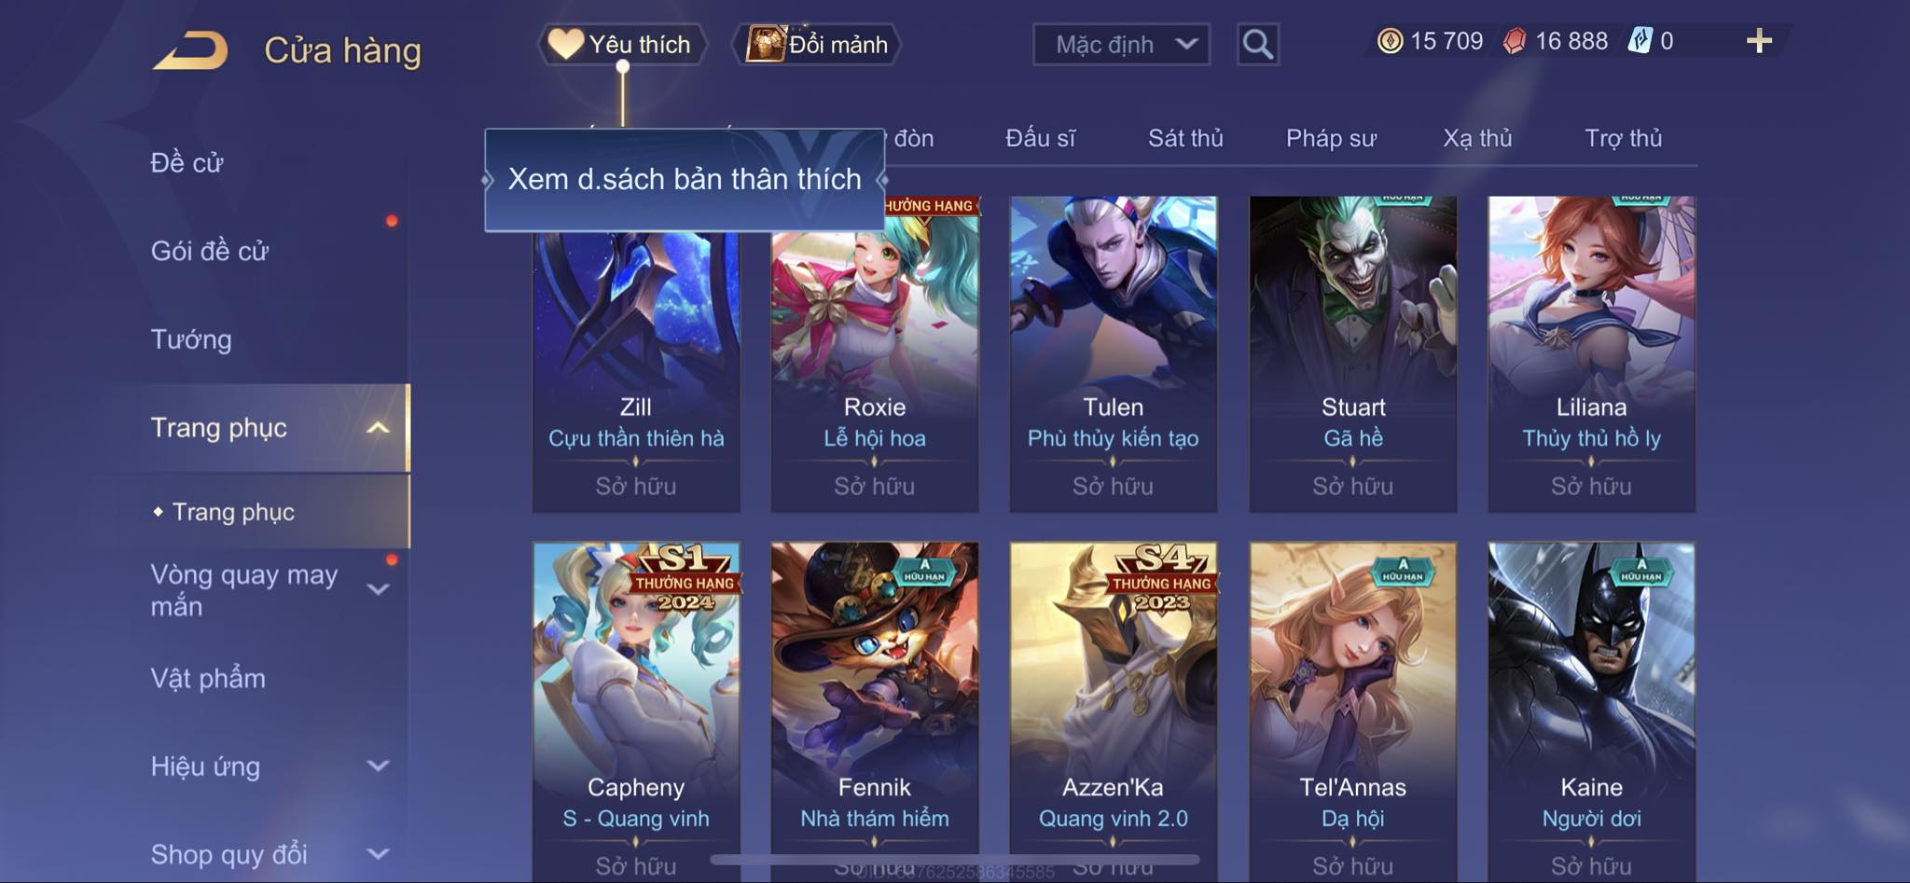Image resolution: width=1910 pixels, height=883 pixels.
Task: Click the magnifier search icon
Action: (x=1257, y=44)
